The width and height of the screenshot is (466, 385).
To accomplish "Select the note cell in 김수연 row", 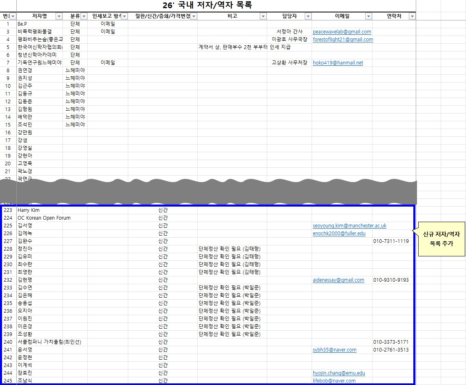I will (232, 288).
